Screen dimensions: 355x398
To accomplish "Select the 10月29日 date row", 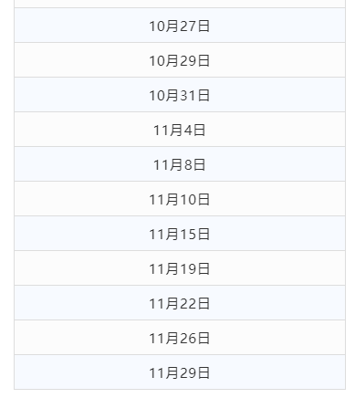I will (180, 60).
